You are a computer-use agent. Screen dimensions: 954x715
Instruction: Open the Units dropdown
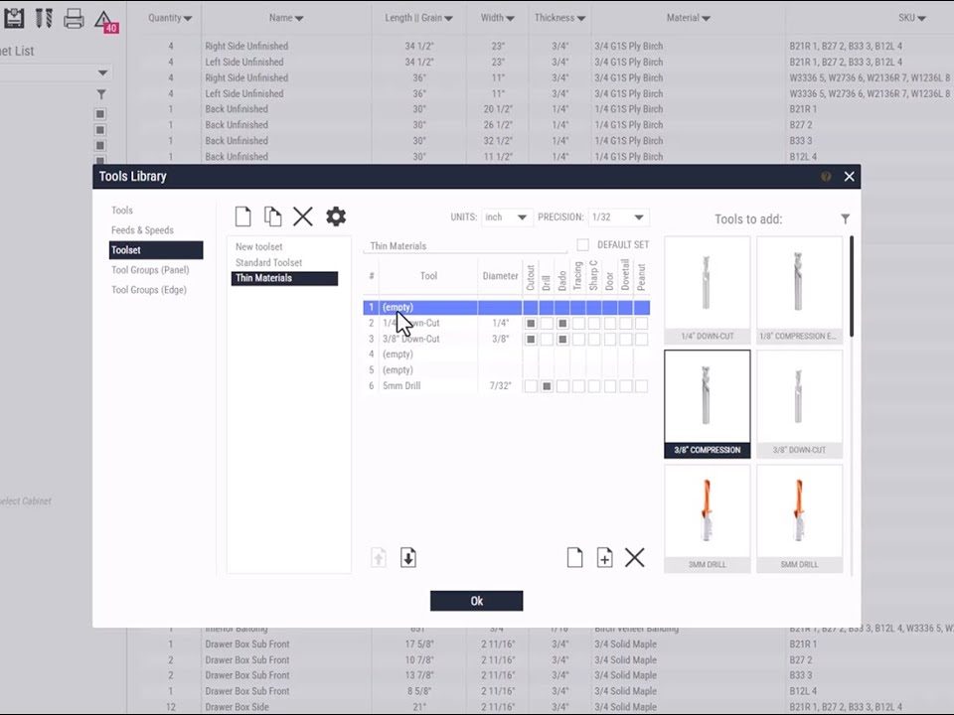coord(507,217)
